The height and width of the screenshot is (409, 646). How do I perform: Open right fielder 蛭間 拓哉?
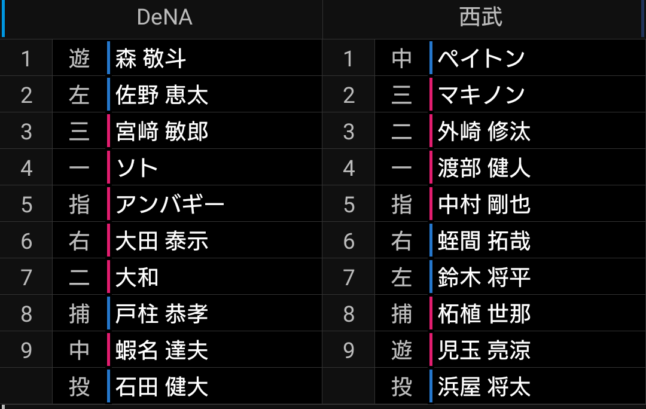click(484, 240)
